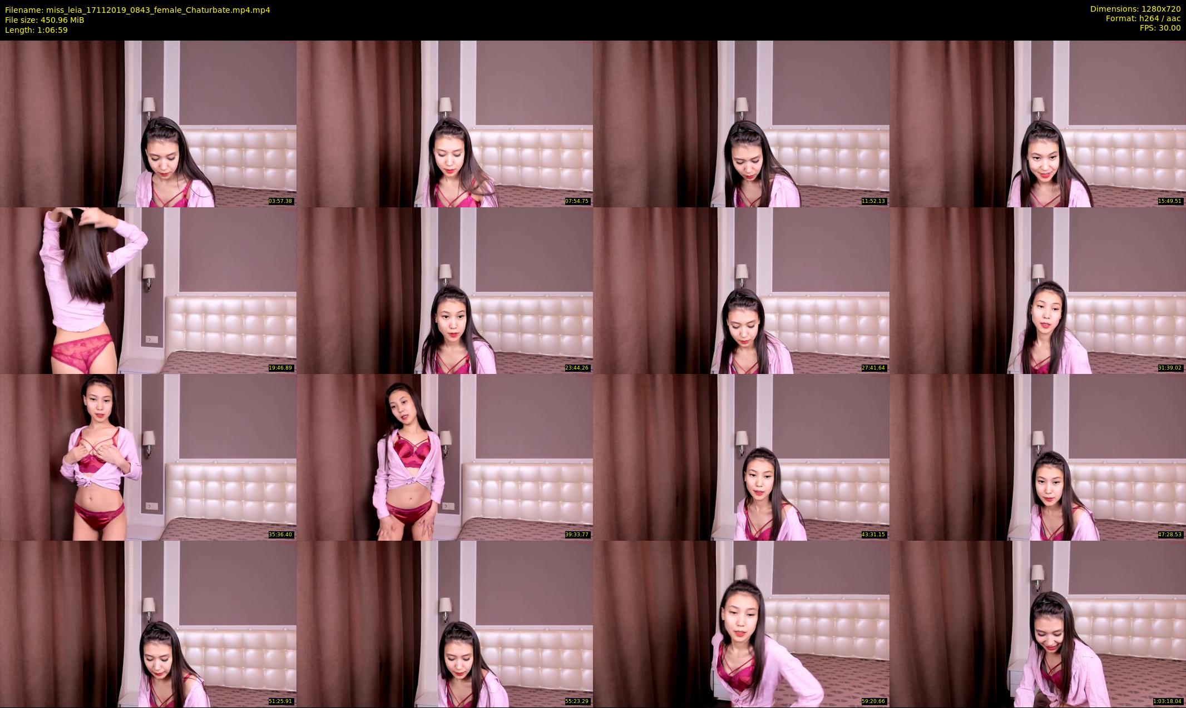Open the frame marked 47:28.53
1186x708 pixels.
(1037, 457)
